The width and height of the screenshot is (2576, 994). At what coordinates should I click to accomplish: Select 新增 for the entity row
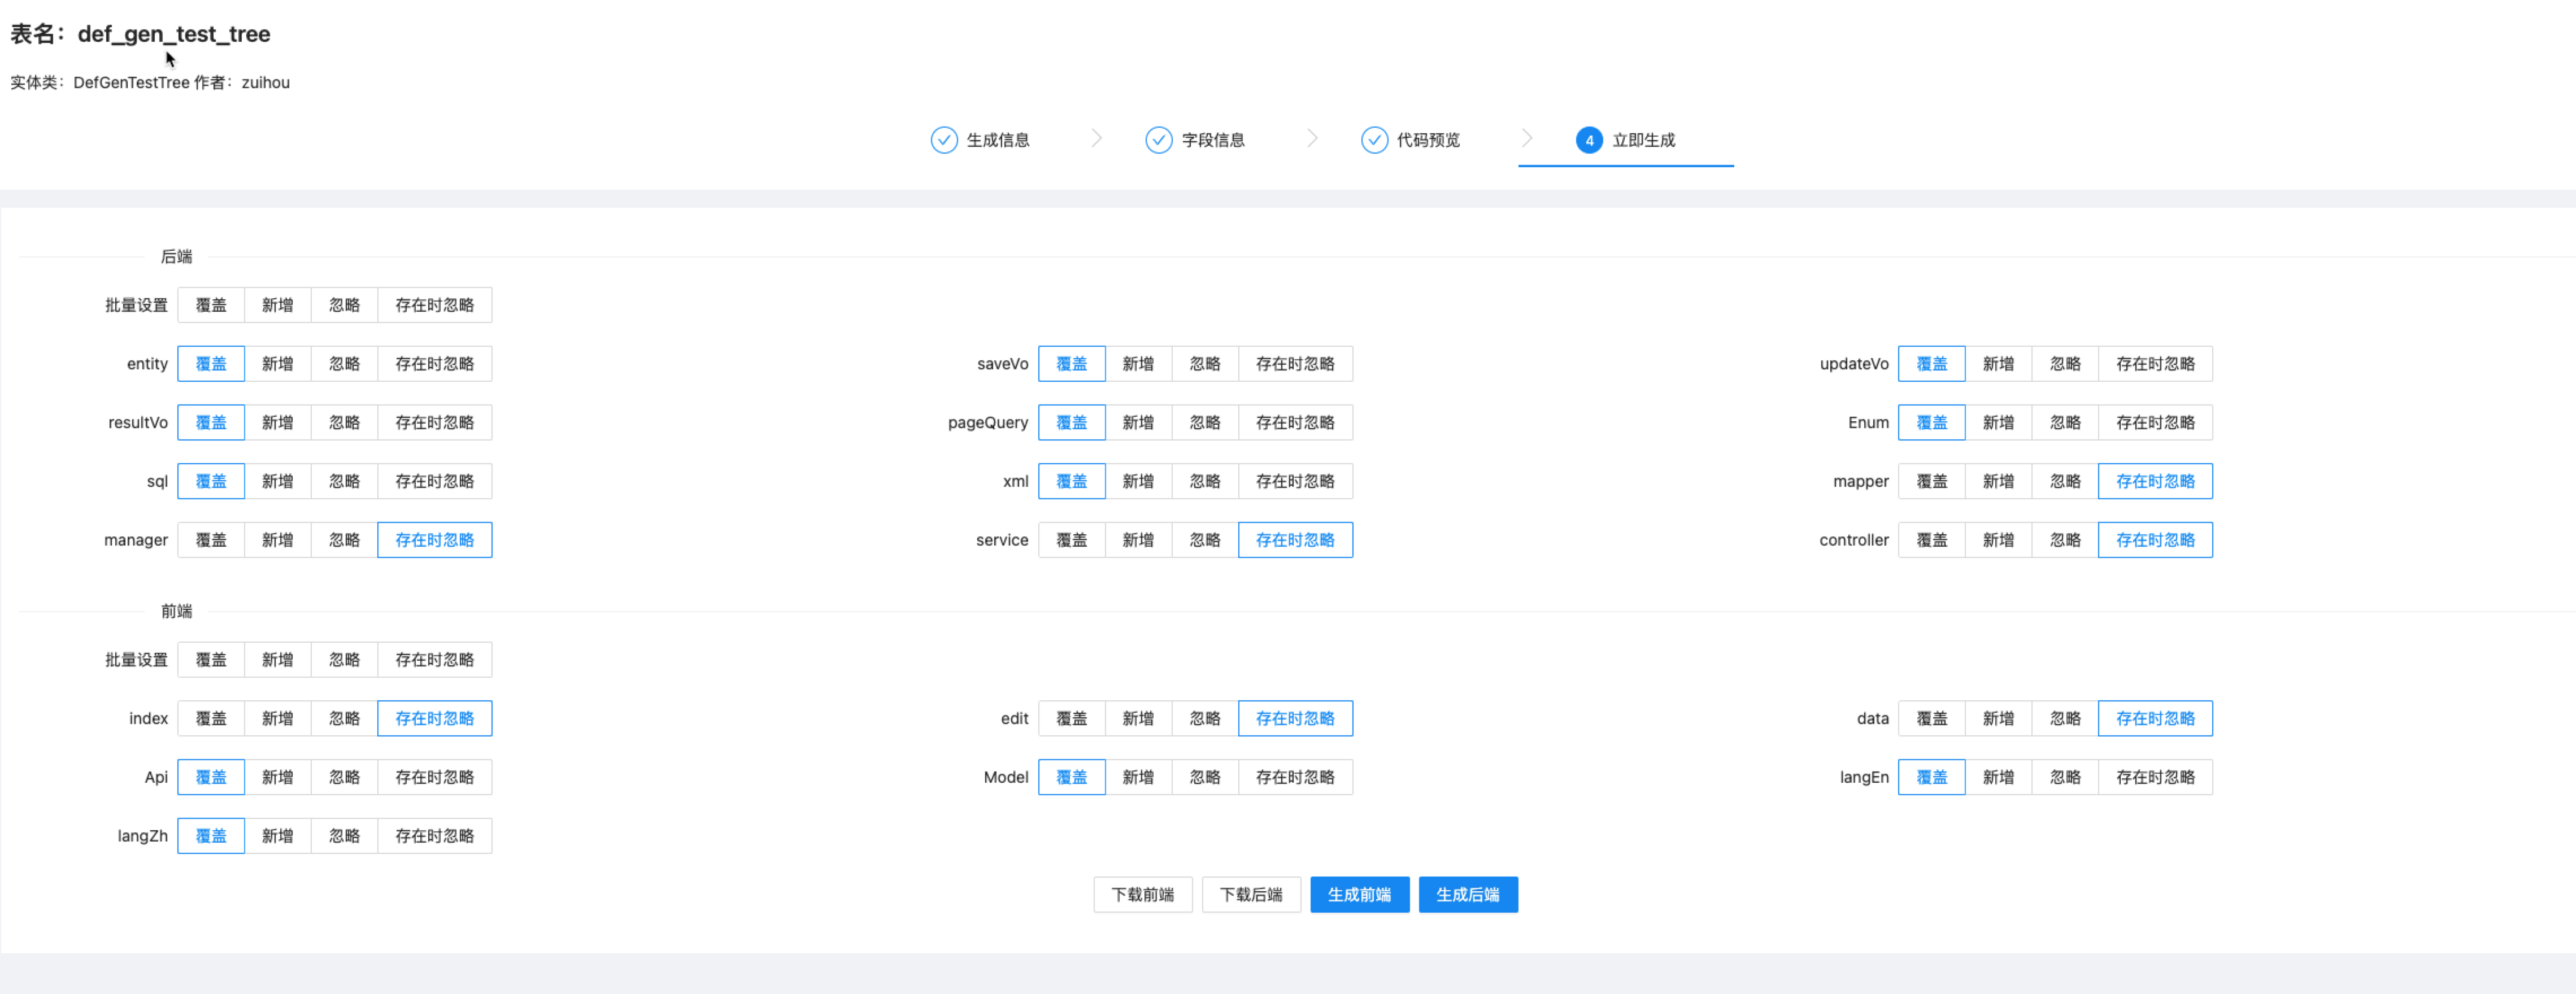[x=277, y=364]
